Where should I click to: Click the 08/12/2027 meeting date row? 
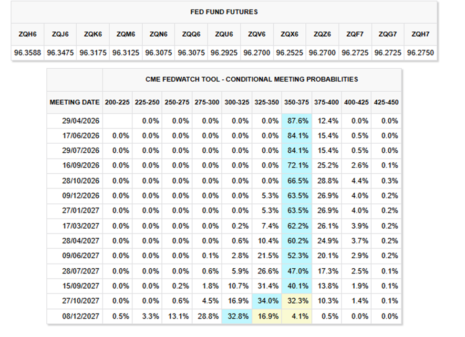coord(81,316)
